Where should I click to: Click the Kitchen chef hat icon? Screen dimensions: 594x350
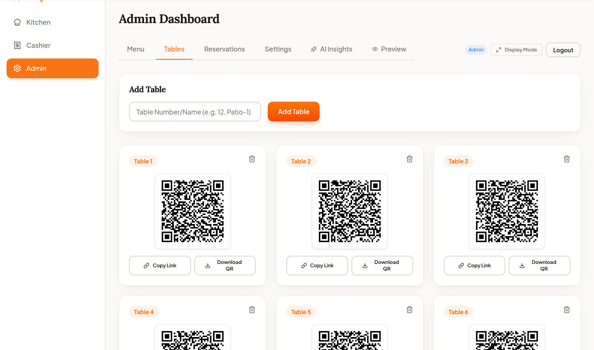tap(17, 22)
